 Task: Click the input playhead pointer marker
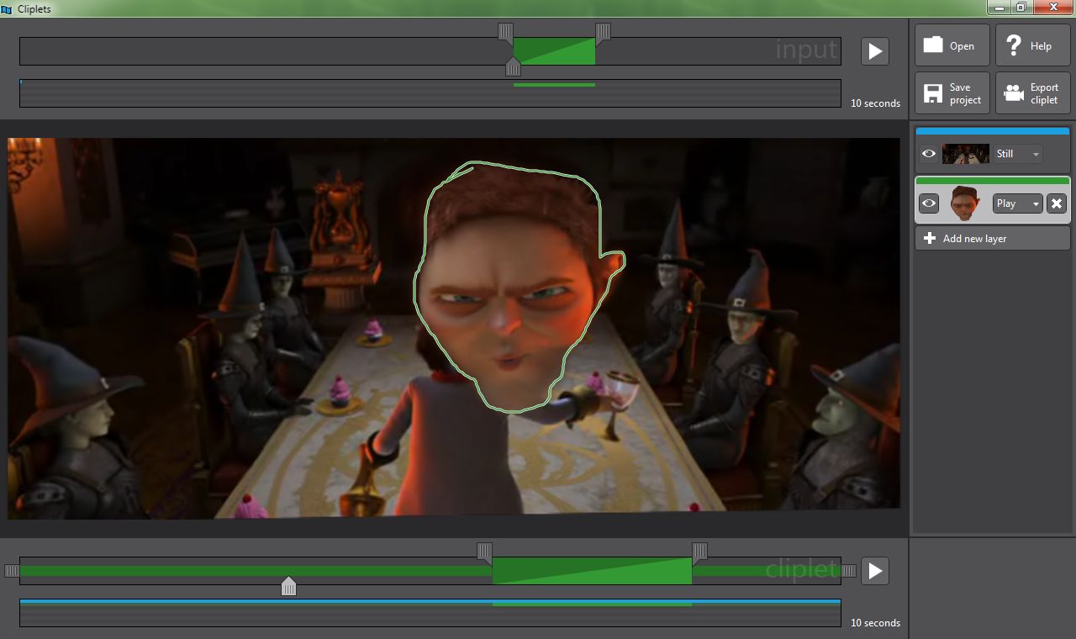pos(513,67)
